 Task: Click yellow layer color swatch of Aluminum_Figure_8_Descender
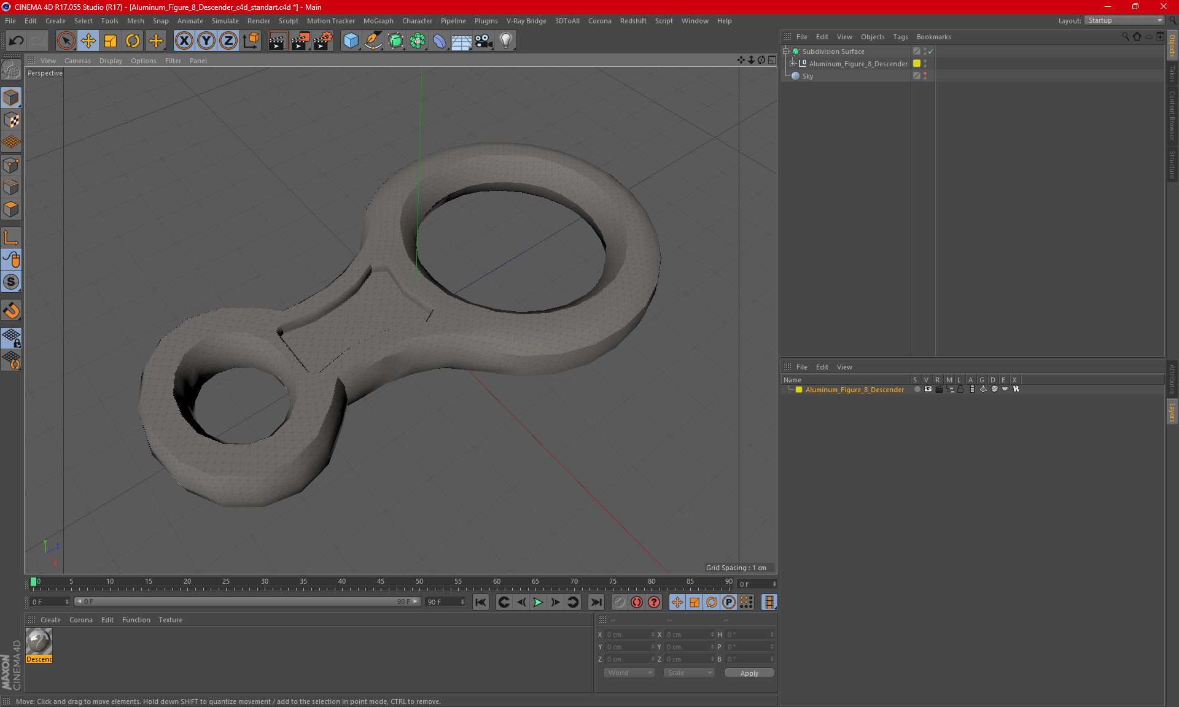coord(917,64)
